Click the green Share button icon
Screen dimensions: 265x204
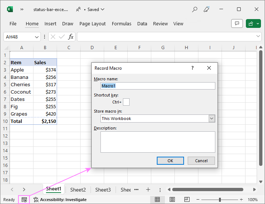(253, 23)
